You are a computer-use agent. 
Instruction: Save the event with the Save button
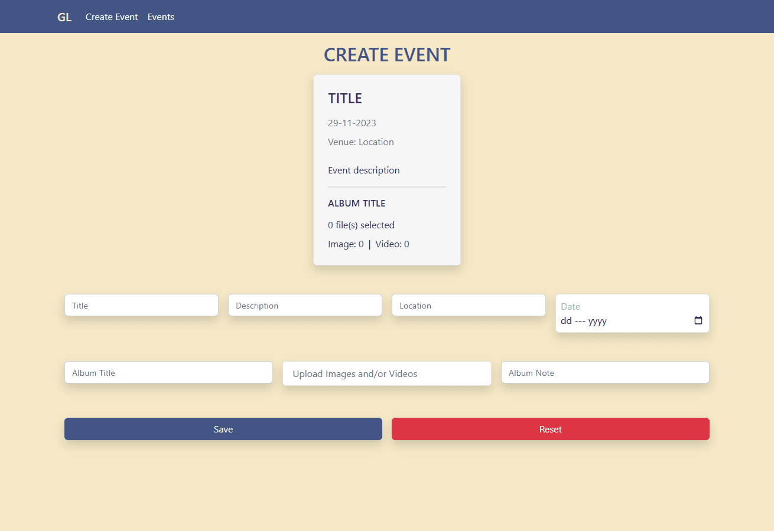pos(223,429)
